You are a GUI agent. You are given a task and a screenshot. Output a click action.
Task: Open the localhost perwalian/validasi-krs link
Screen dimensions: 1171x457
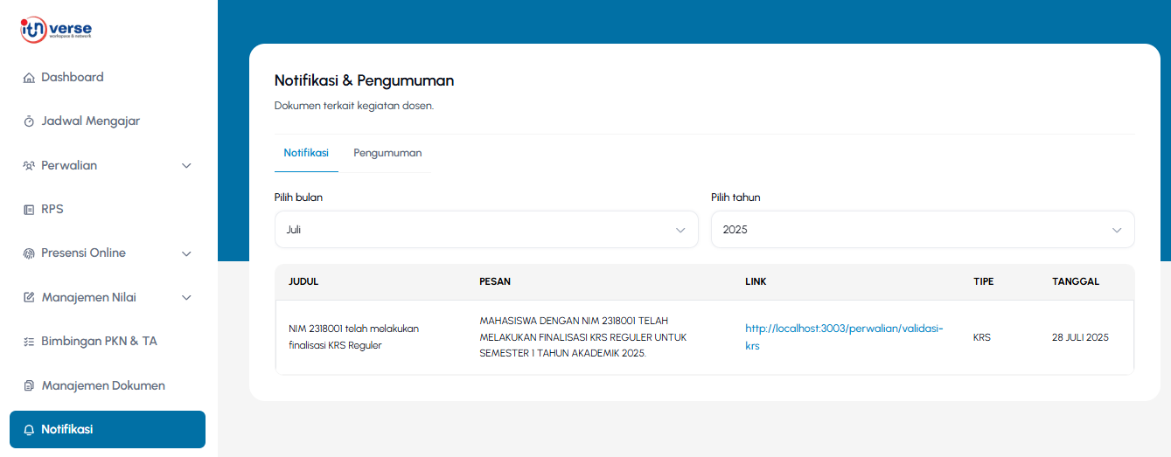[x=844, y=337]
